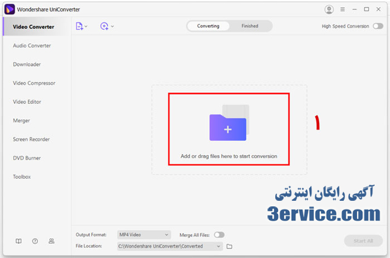The height and width of the screenshot is (258, 390).
Task: Expand the Load DVD dropdown arrow
Action: (x=113, y=26)
